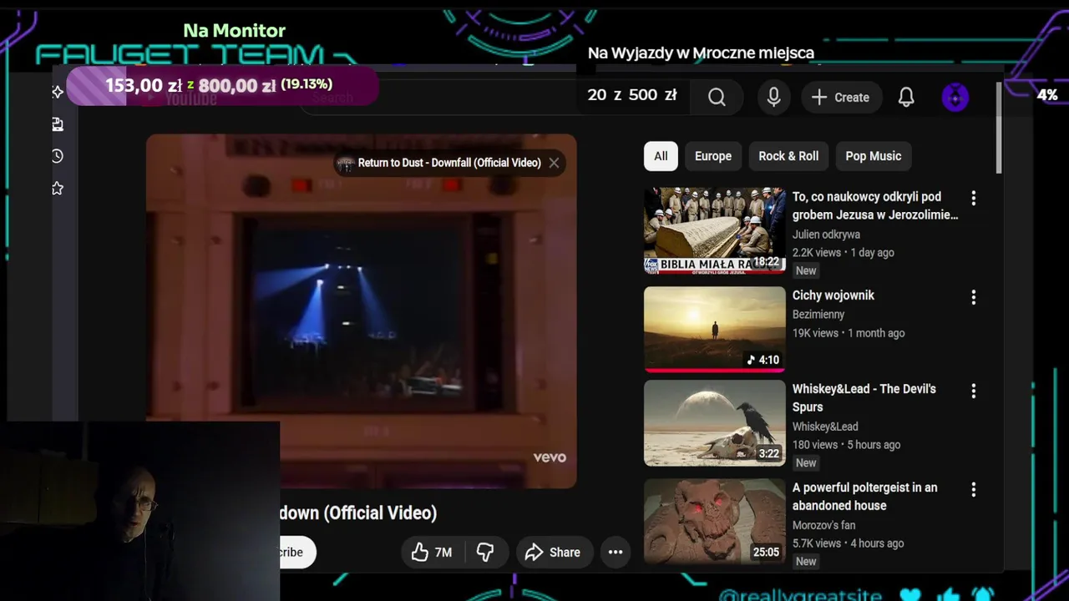Image resolution: width=1069 pixels, height=601 pixels.
Task: Click the YouTube search magnifier icon
Action: [717, 97]
